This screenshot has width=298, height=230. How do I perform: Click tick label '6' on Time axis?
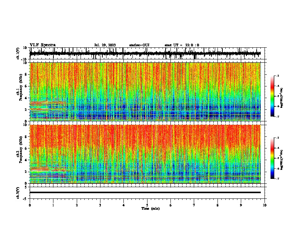click(171, 205)
